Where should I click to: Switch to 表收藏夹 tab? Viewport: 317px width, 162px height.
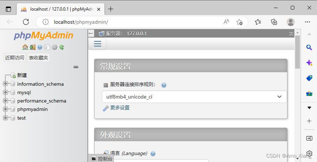38,58
